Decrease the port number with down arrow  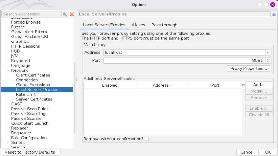pyautogui.click(x=268, y=62)
